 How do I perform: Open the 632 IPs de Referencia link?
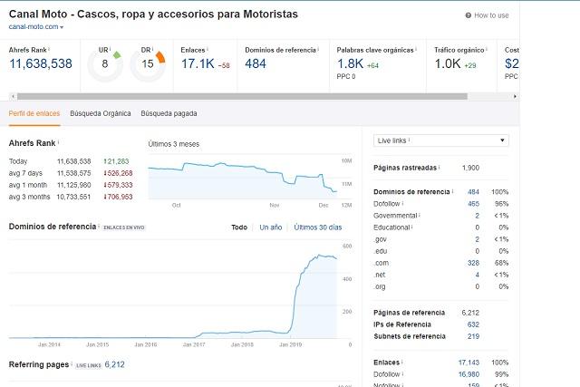click(473, 324)
